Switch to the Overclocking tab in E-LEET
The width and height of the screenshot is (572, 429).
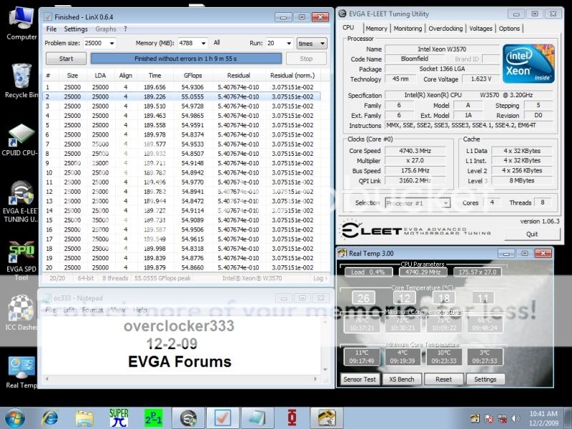[x=445, y=29]
